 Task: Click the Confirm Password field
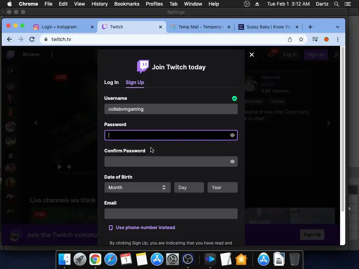tap(171, 161)
